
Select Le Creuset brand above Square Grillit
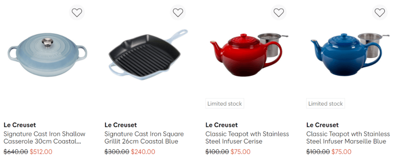[x=121, y=125]
